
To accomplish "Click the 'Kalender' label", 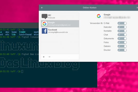I will (108, 27).
